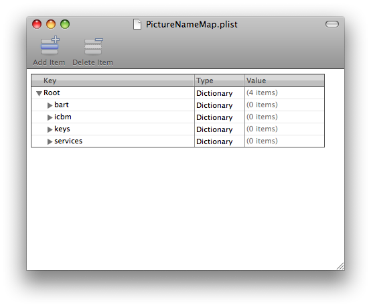Expand the bart dictionary triangle

click(x=50, y=105)
